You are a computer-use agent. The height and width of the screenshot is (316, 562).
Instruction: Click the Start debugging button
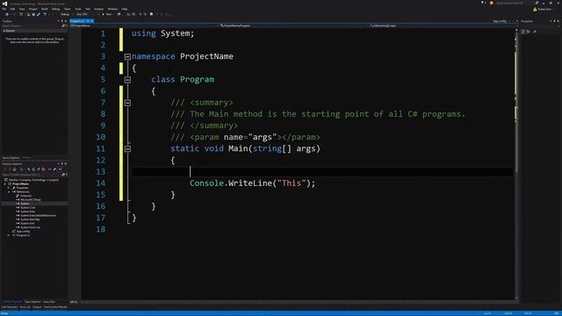tap(107, 14)
